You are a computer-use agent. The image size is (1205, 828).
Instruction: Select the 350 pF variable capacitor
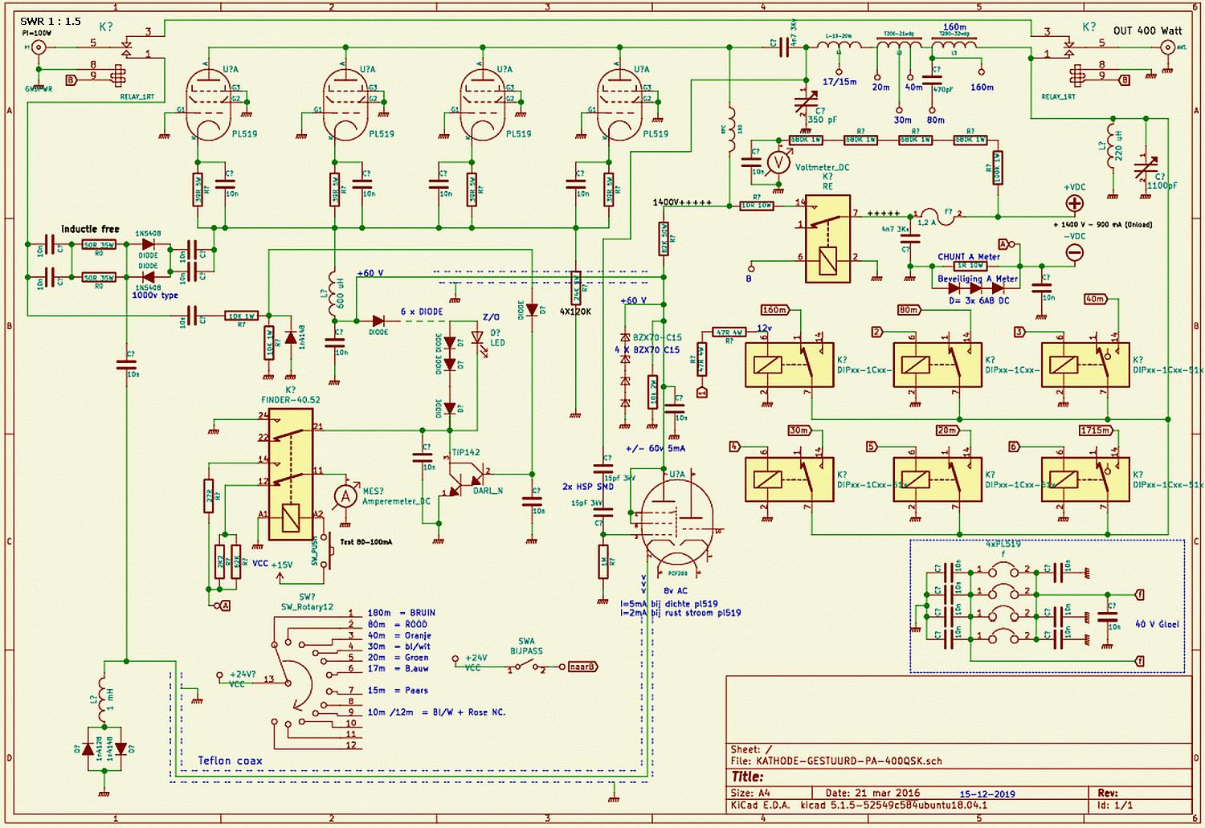pyautogui.click(x=806, y=104)
